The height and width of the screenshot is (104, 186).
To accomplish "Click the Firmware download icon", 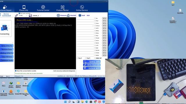I will (58, 15).
